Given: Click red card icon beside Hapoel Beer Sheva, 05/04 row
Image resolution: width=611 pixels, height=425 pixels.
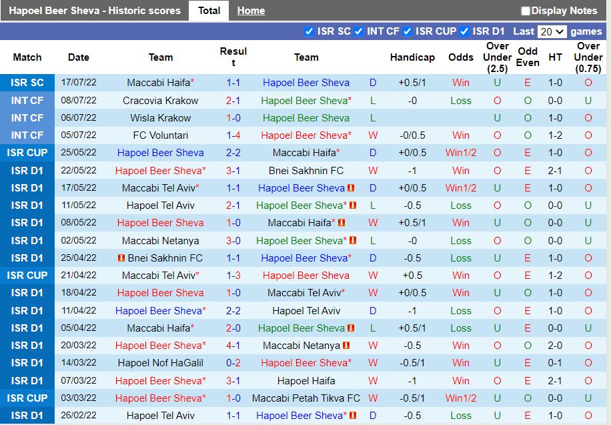Looking at the screenshot, I should 352,328.
